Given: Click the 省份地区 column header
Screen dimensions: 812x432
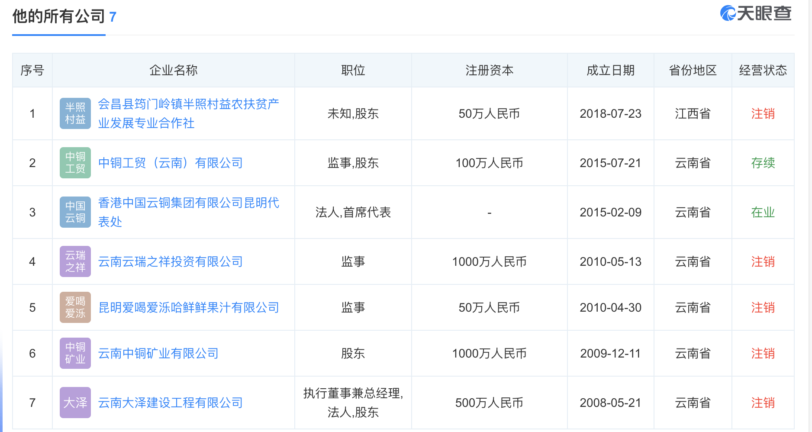Looking at the screenshot, I should coord(693,70).
